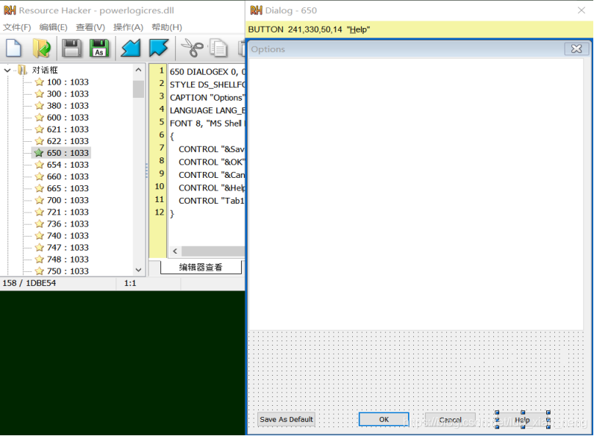Viewport: 594px width, 436px height.
Task: Open a file with the folder icon
Action: [x=41, y=48]
